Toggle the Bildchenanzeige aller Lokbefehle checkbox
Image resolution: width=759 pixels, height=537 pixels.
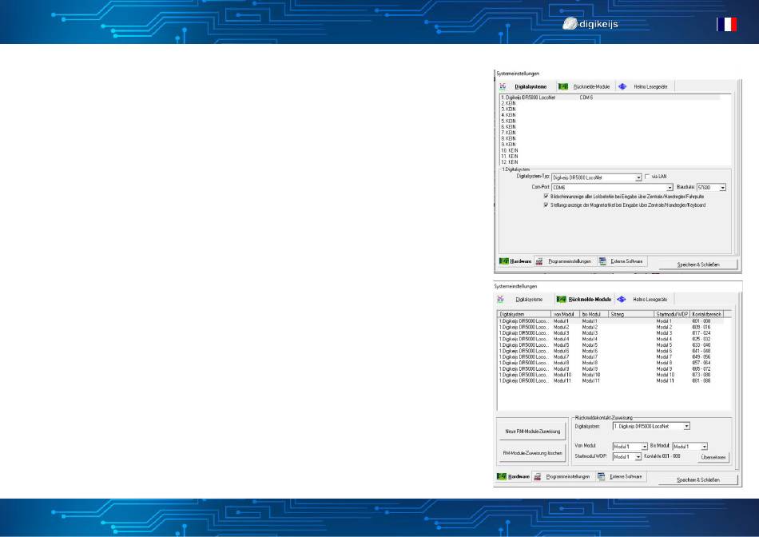point(546,197)
